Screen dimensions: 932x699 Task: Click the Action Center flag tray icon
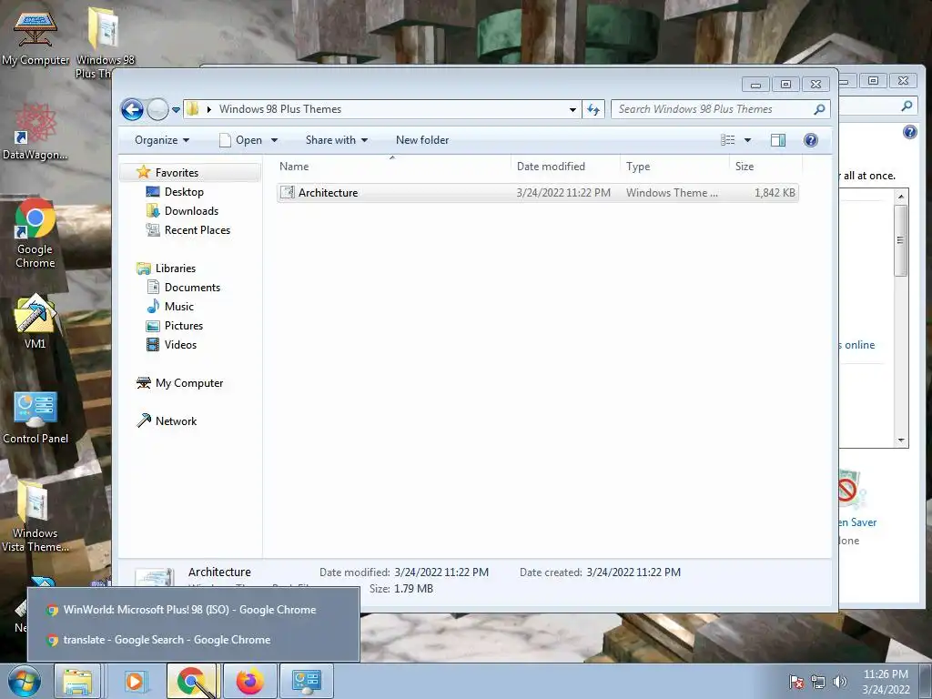coord(796,683)
